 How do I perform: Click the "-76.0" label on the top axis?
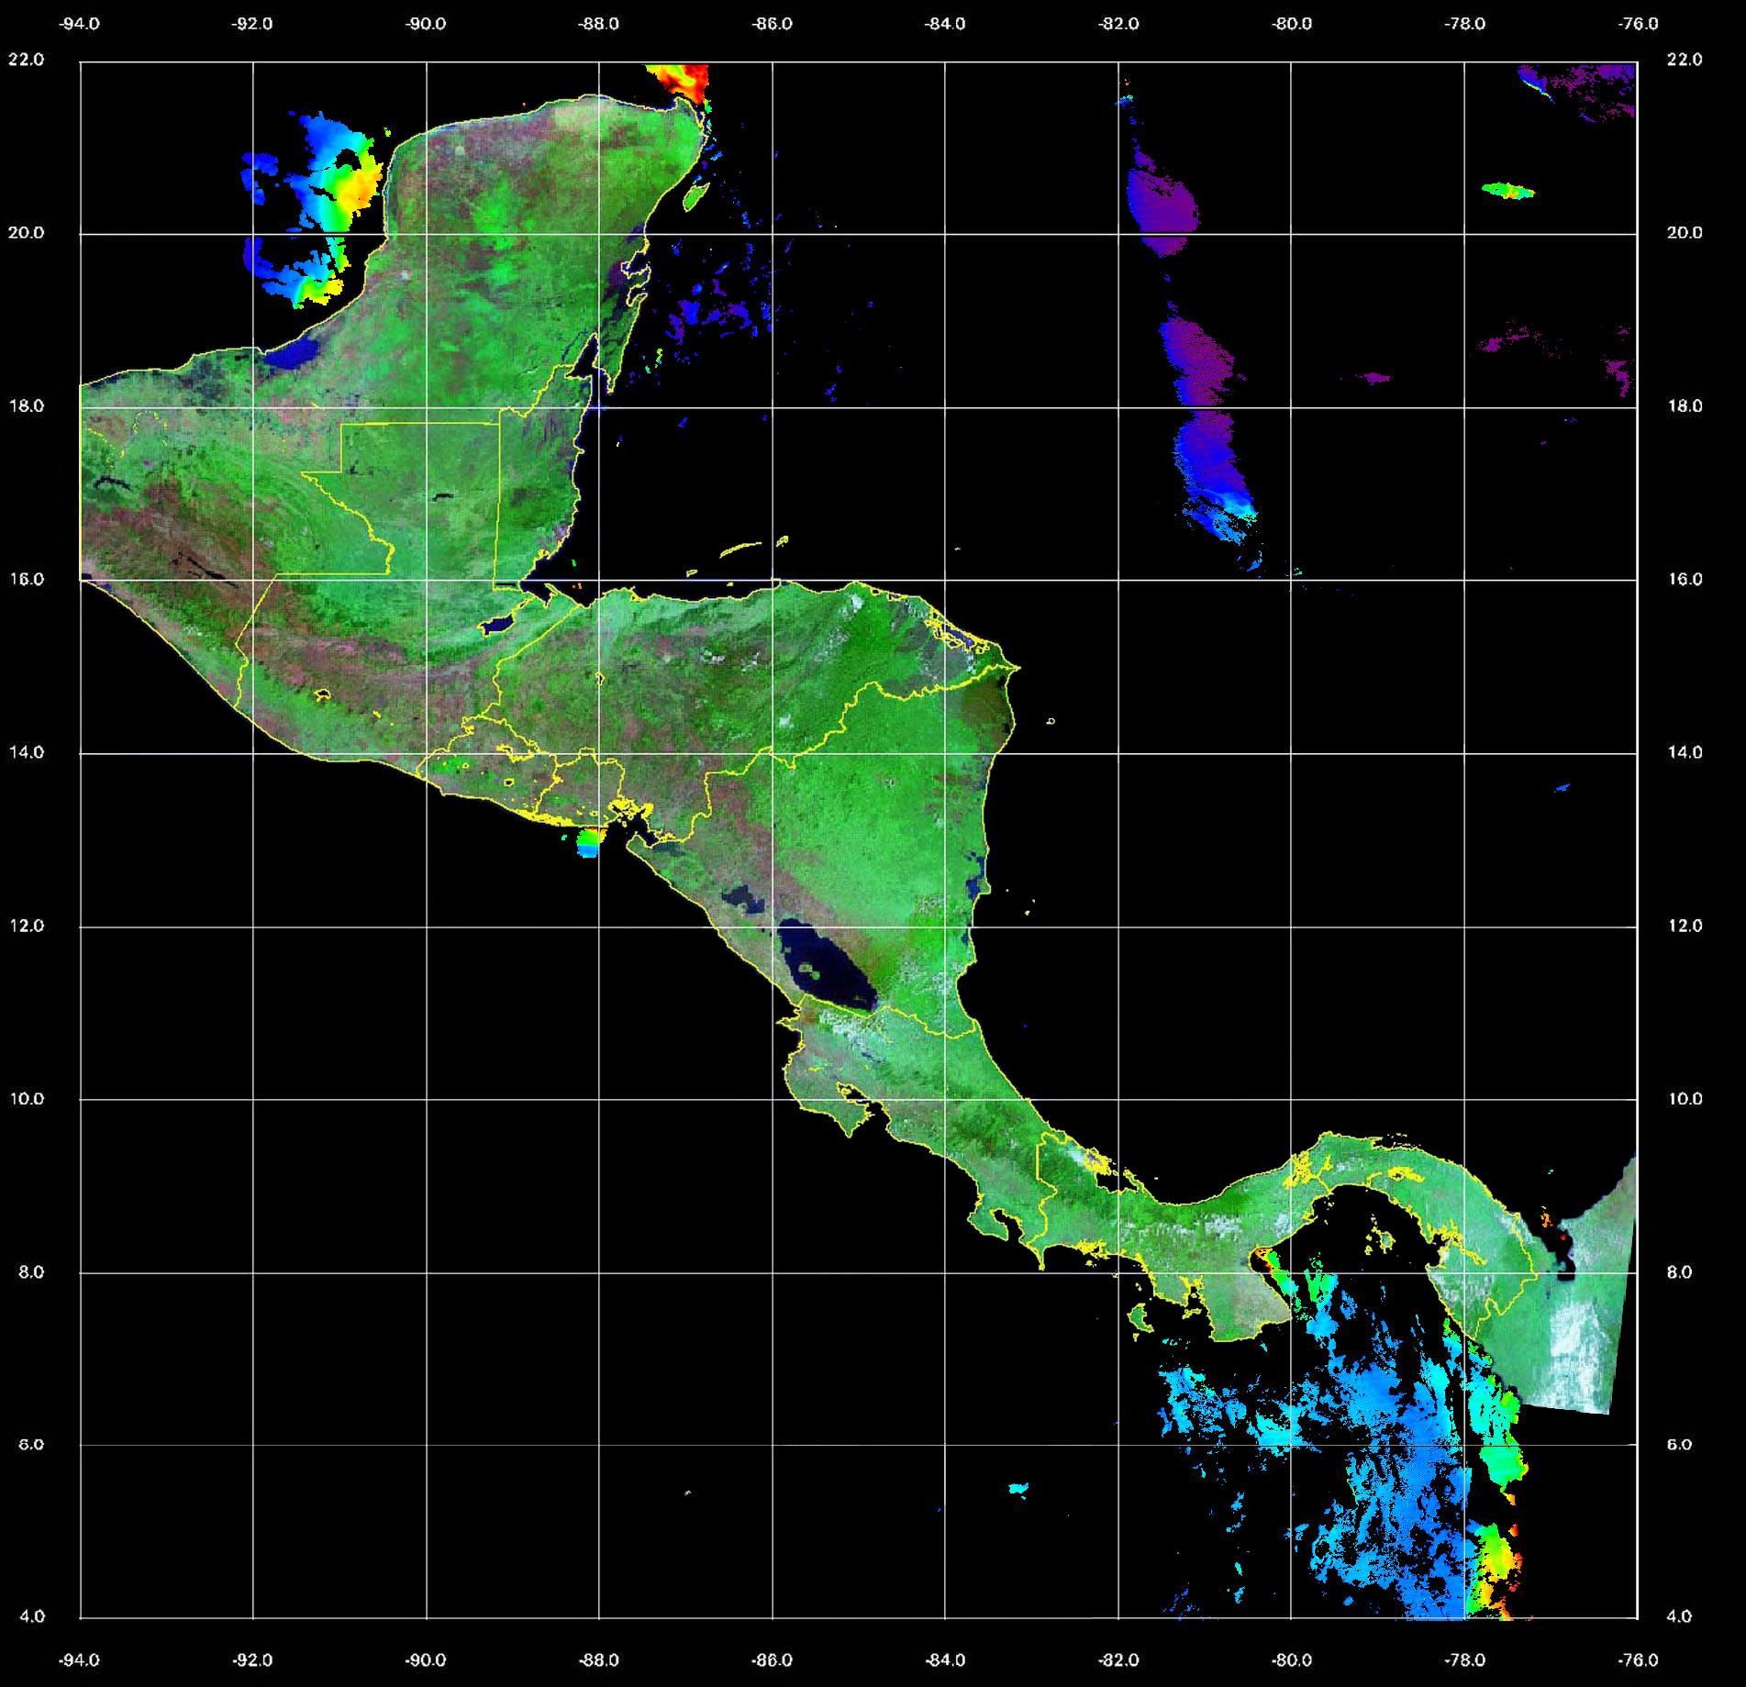pyautogui.click(x=1639, y=24)
